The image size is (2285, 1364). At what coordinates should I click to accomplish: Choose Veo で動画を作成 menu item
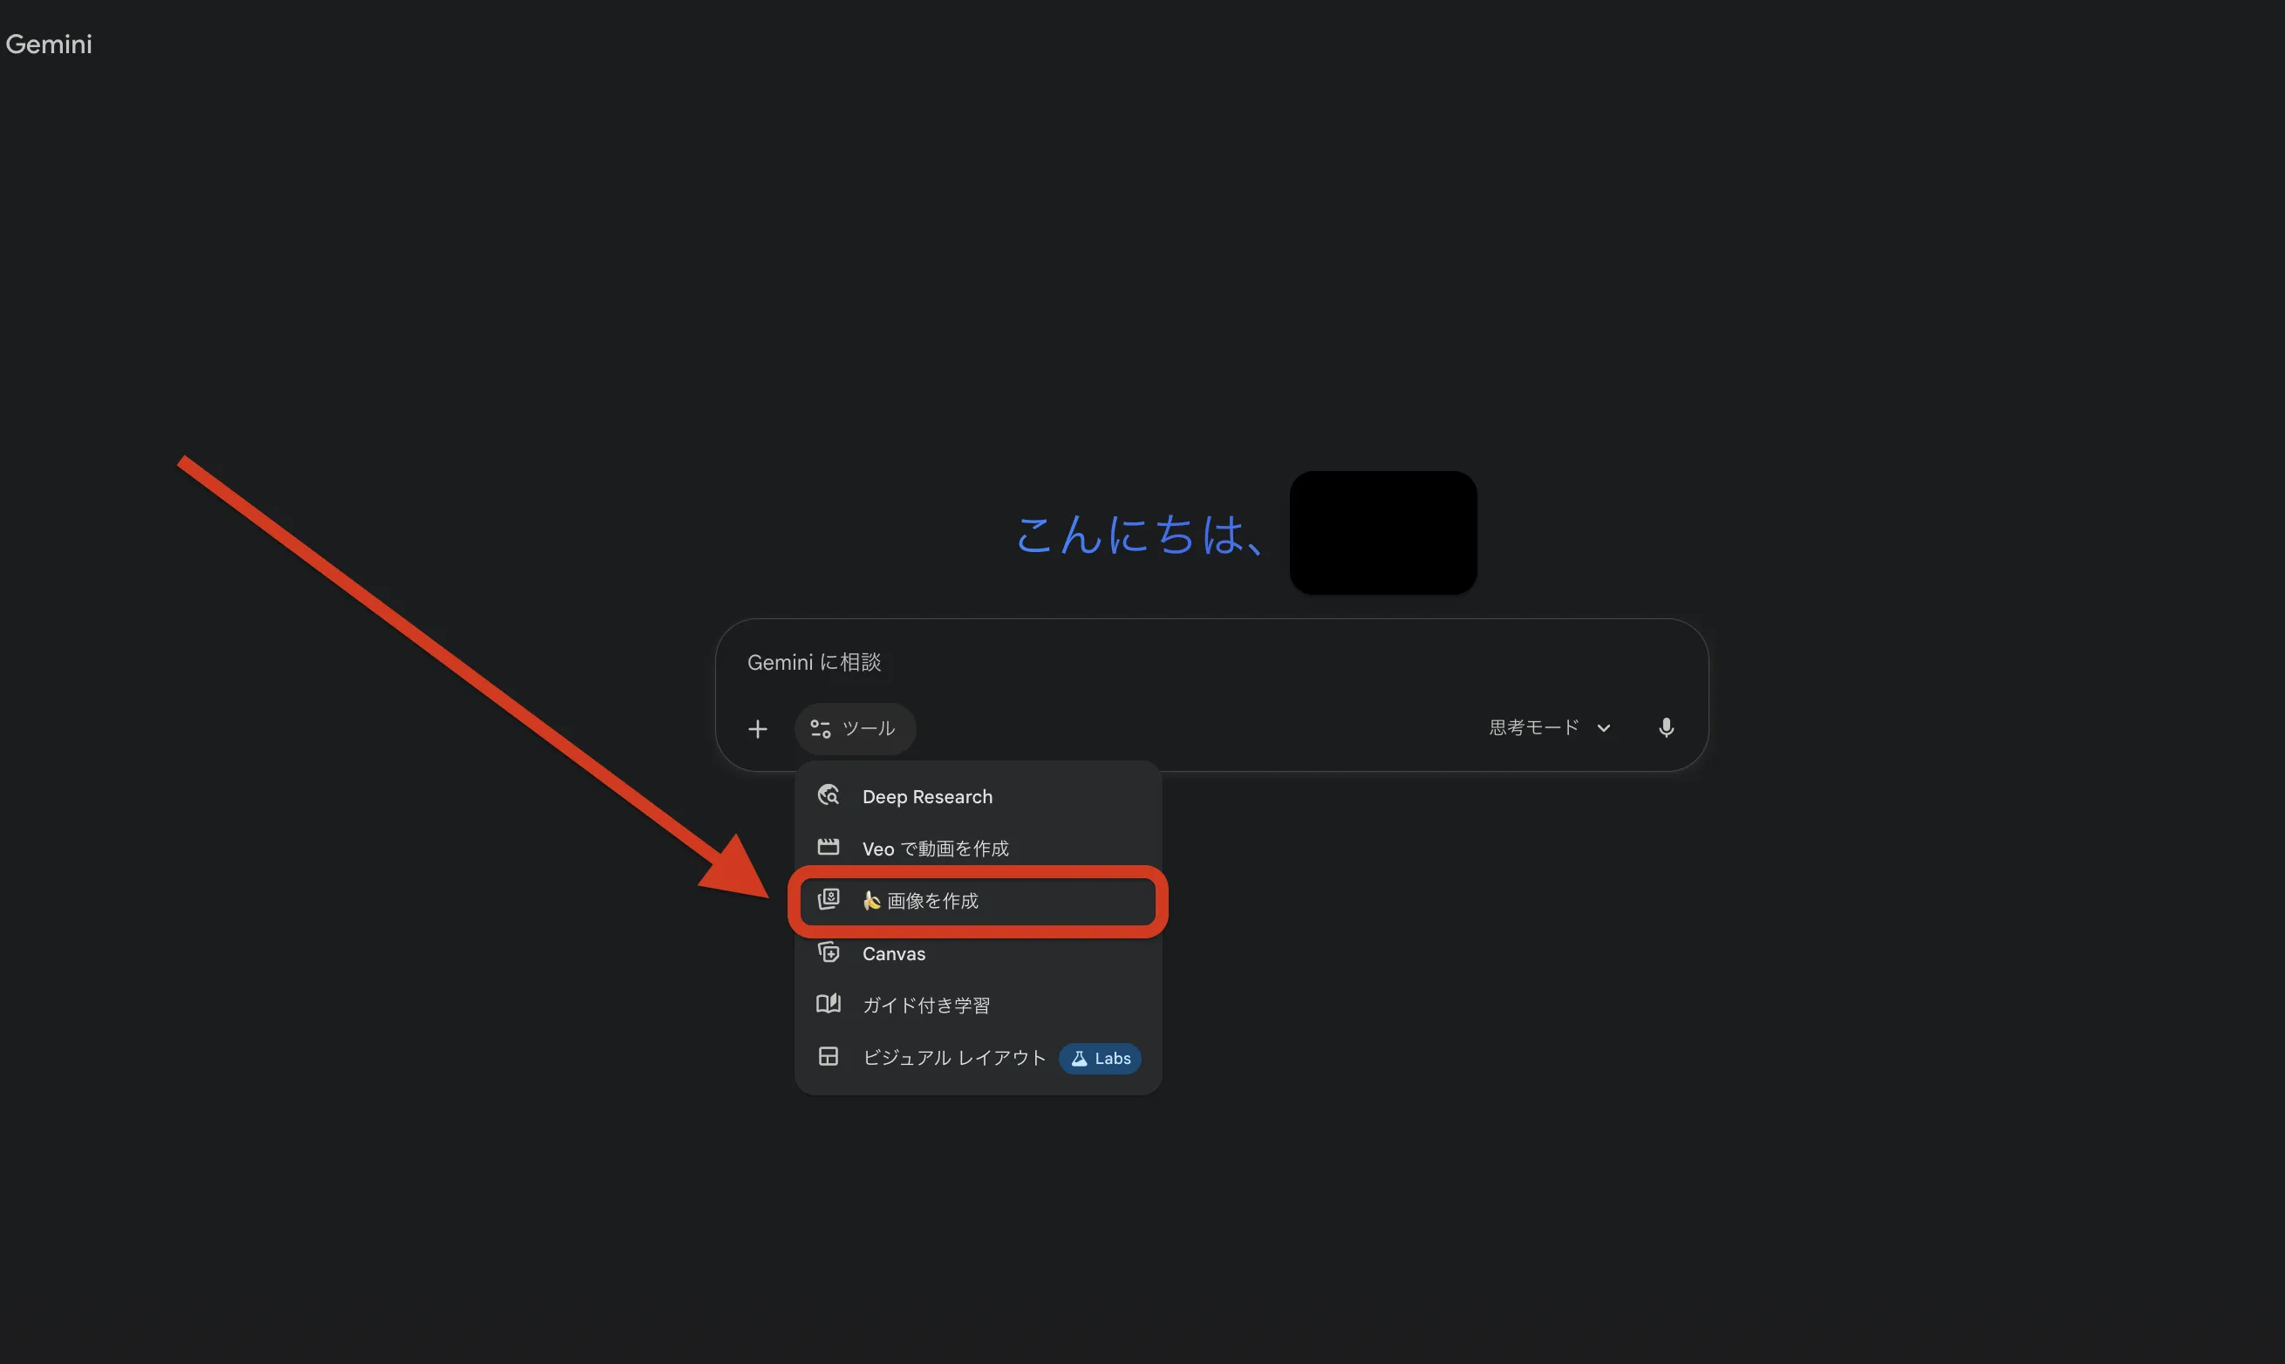click(978, 849)
